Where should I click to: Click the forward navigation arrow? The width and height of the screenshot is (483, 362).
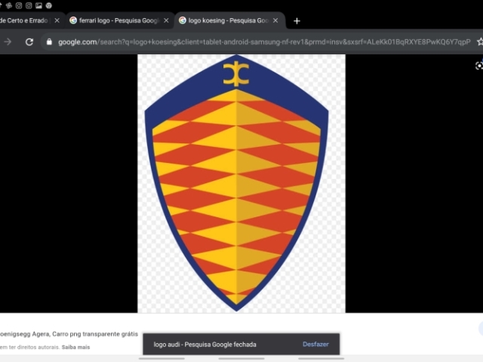pyautogui.click(x=8, y=41)
